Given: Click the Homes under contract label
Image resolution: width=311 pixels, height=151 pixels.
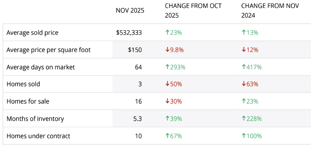Looking at the screenshot, I should tap(38, 136).
